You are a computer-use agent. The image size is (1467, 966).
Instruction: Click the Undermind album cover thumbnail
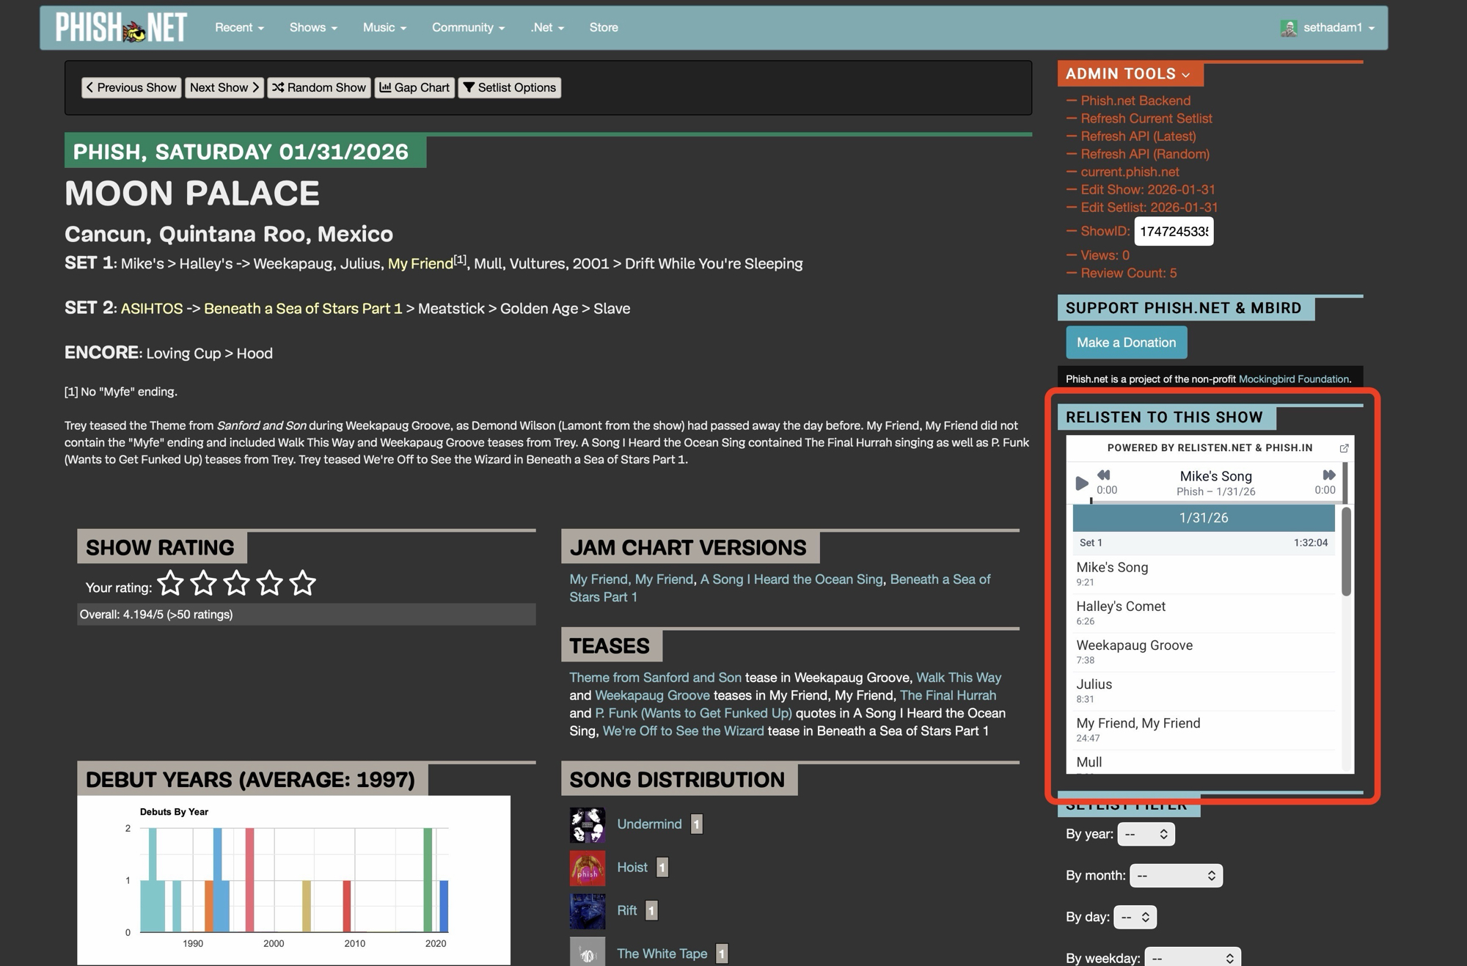point(587,824)
